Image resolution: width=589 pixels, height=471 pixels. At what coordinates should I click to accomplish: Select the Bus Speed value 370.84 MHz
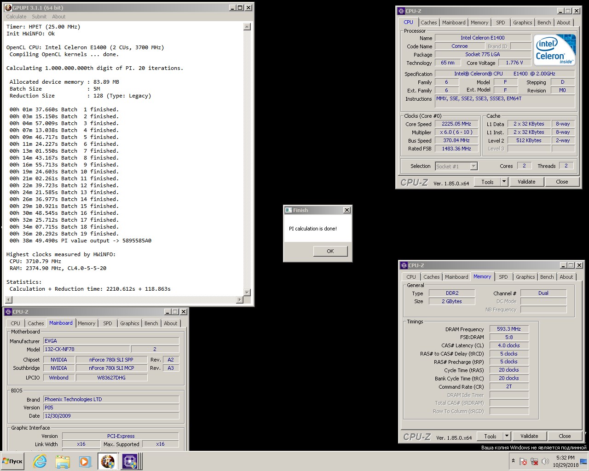click(456, 141)
